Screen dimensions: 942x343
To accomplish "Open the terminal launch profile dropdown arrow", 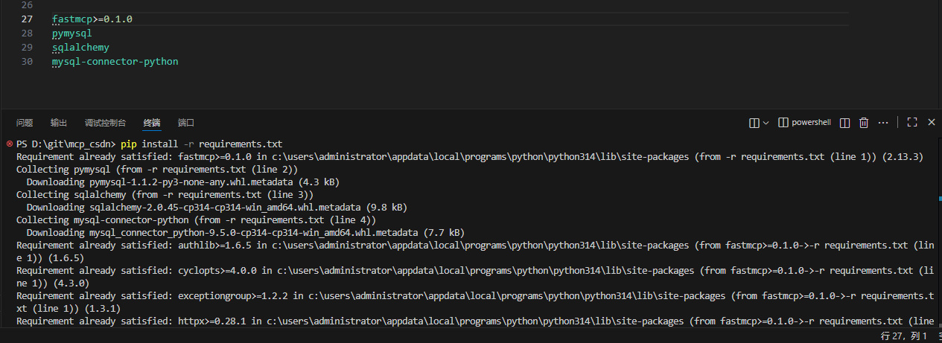I will (x=765, y=123).
